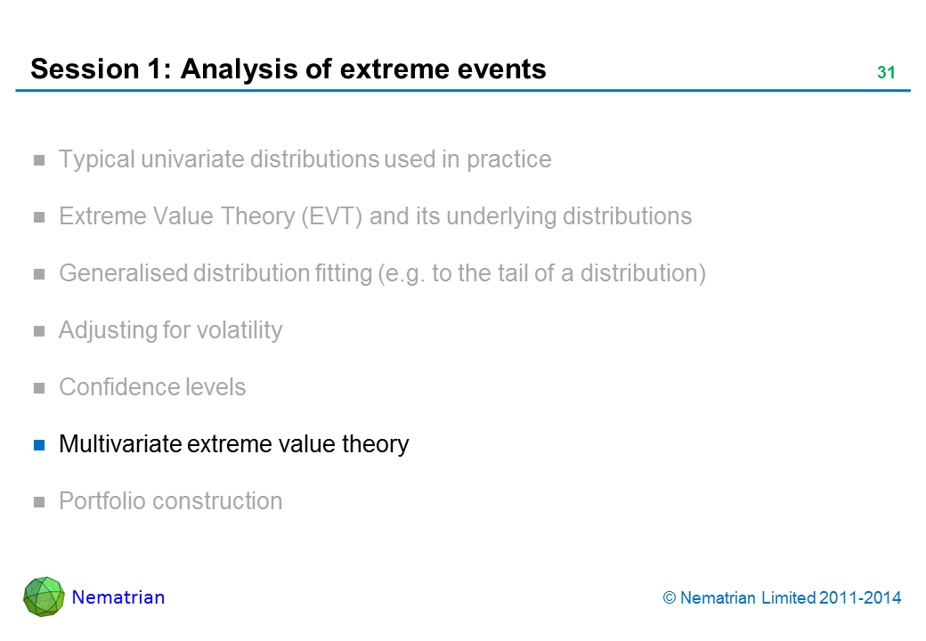The height and width of the screenshot is (641, 926).
Task: Select the Multivariate extreme value theory topic
Action: (x=233, y=444)
